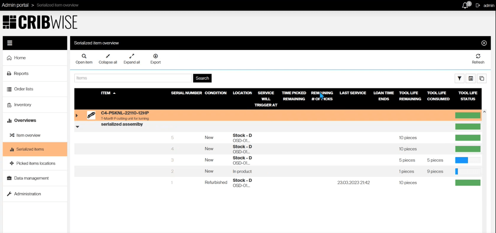Open Picked items locations in the sidebar

(35, 163)
